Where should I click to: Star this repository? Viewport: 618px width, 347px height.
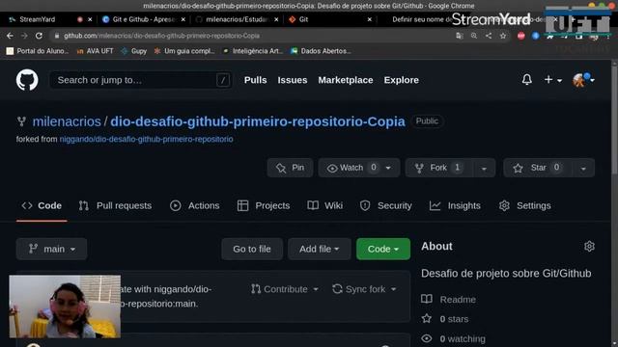click(538, 168)
